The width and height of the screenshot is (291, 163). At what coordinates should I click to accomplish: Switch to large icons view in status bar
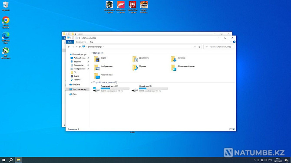[234, 129]
